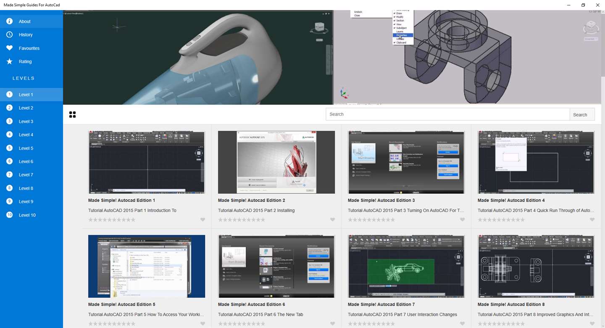The width and height of the screenshot is (605, 328).
Task: Click the Level 7 number badge
Action: 9,175
